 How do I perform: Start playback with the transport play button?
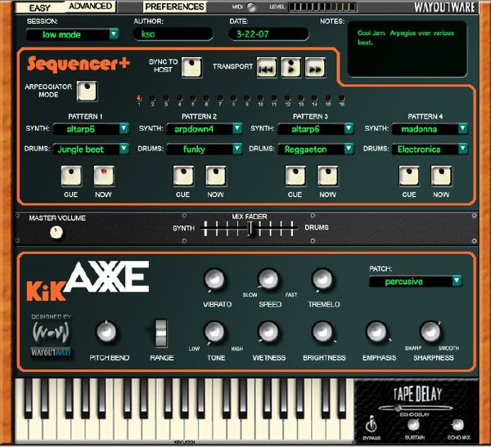(x=291, y=67)
